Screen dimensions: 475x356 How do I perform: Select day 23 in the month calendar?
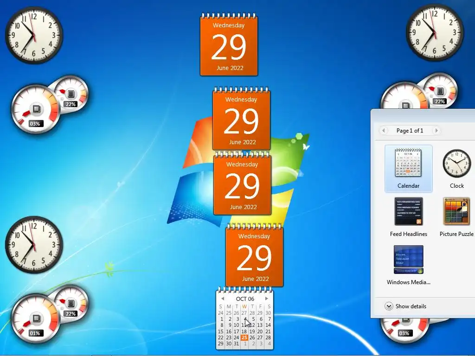229,337
